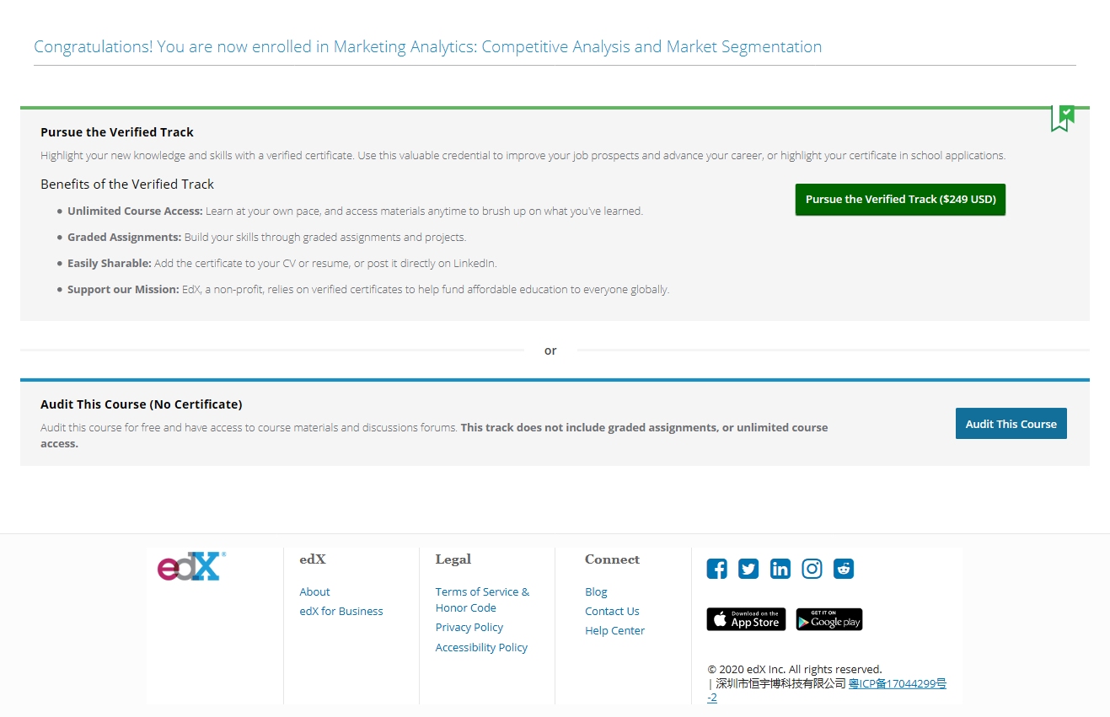Click the 'Support our Mission' benefit
Screen dimensions: 1110x717
(368, 289)
